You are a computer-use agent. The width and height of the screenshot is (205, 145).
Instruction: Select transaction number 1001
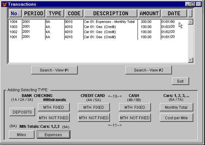[x=14, y=37]
